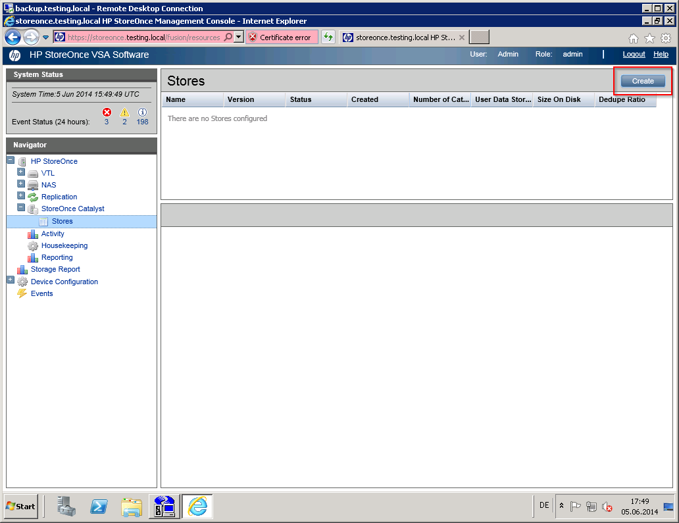This screenshot has height=523, width=679.
Task: Expand the NAS tree node
Action: click(21, 184)
